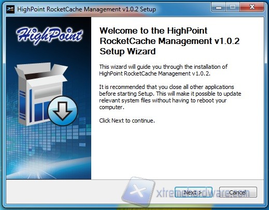Click the window title bar text
The width and height of the screenshot is (269, 210).
[87, 9]
